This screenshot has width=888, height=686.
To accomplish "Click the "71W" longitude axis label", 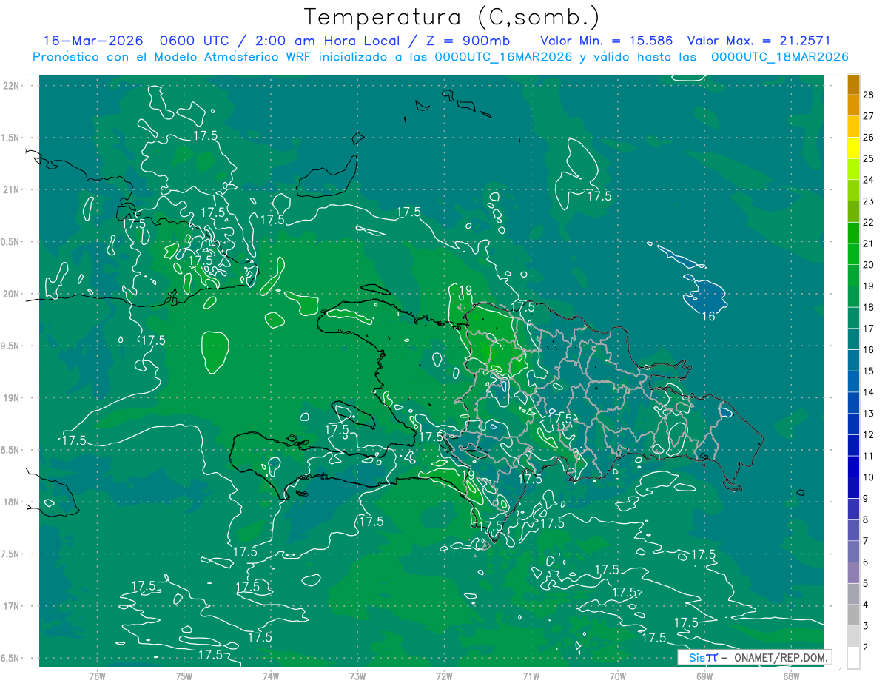I will pyautogui.click(x=531, y=676).
